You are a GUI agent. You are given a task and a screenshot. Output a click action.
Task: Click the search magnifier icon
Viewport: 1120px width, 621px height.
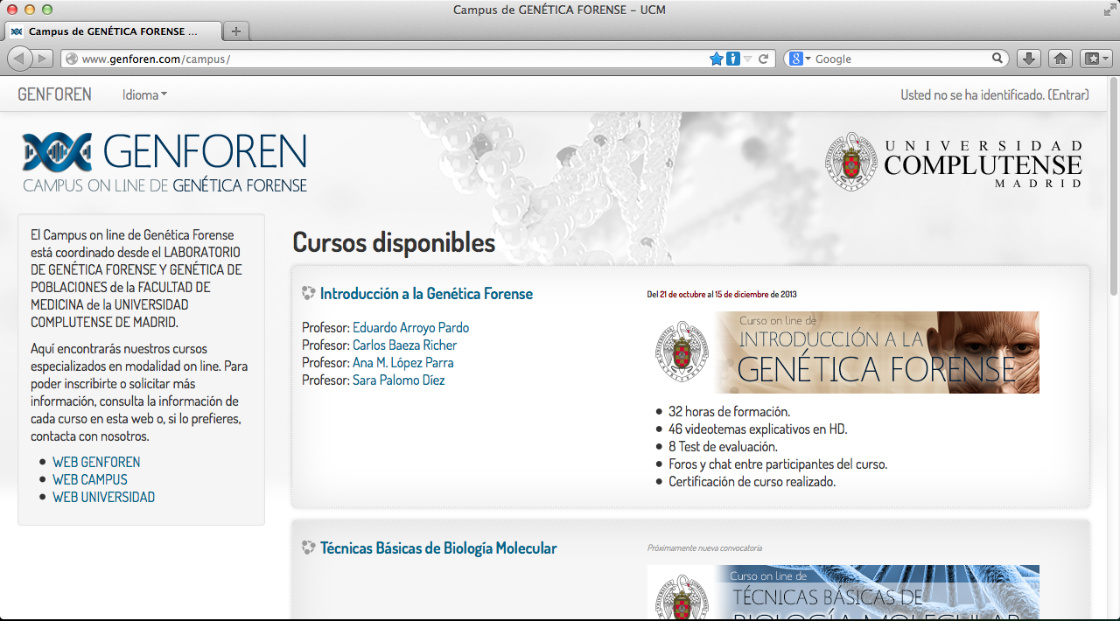[x=997, y=59]
